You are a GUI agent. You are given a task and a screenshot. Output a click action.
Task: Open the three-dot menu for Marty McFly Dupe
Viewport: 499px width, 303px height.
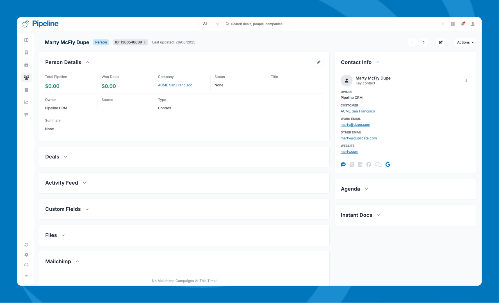pyautogui.click(x=466, y=81)
